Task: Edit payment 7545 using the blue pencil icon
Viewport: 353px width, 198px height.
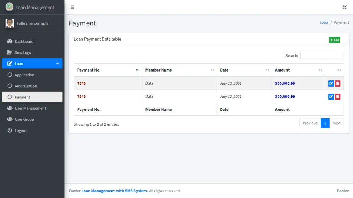Action: (331, 83)
